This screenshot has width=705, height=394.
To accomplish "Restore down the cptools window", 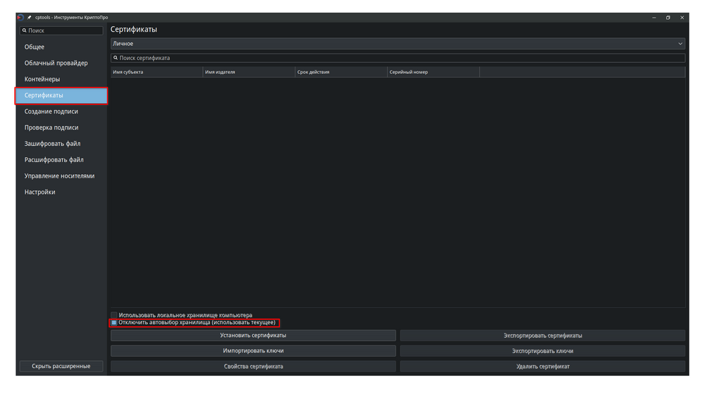I will tap(668, 17).
